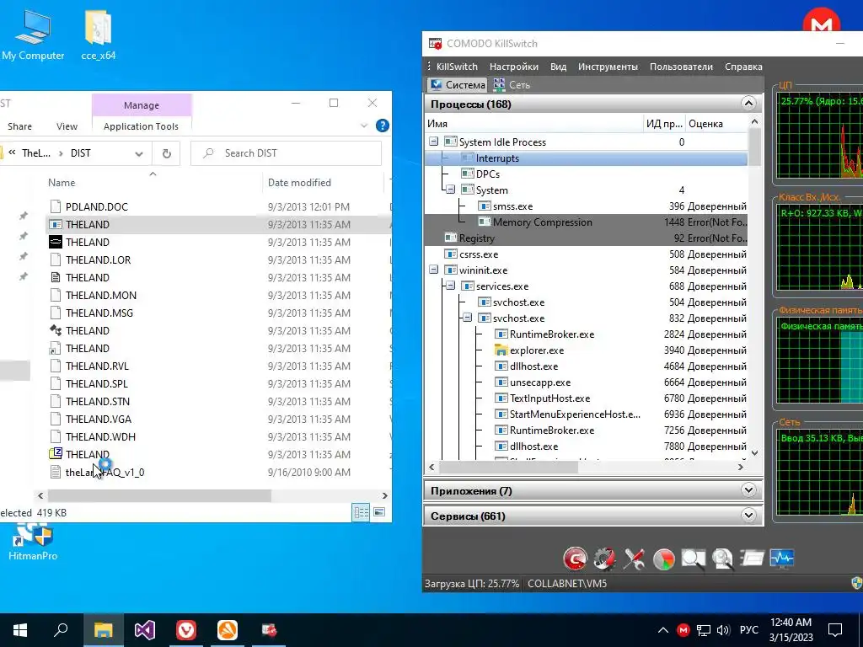Open File Explorer from the taskbar
This screenshot has height=647, width=863.
(x=103, y=630)
